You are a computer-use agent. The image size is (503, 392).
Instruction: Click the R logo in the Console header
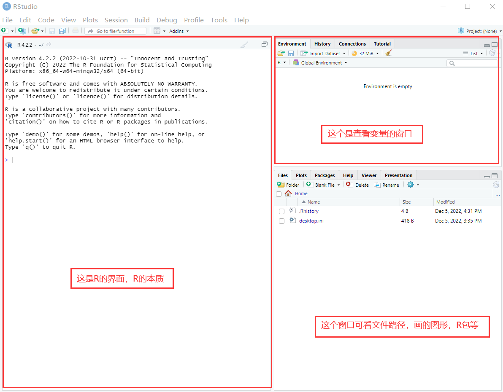(x=9, y=45)
